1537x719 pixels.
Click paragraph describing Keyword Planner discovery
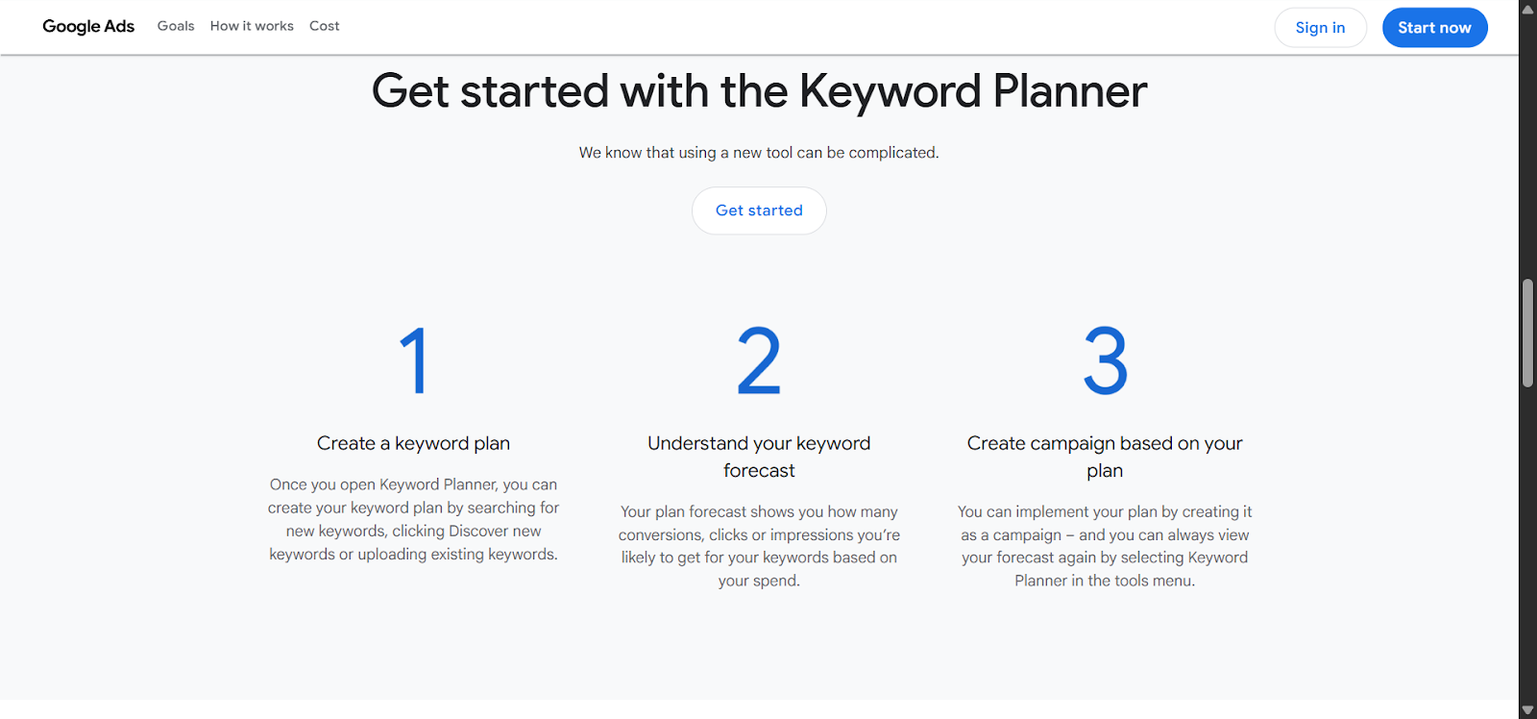click(413, 519)
